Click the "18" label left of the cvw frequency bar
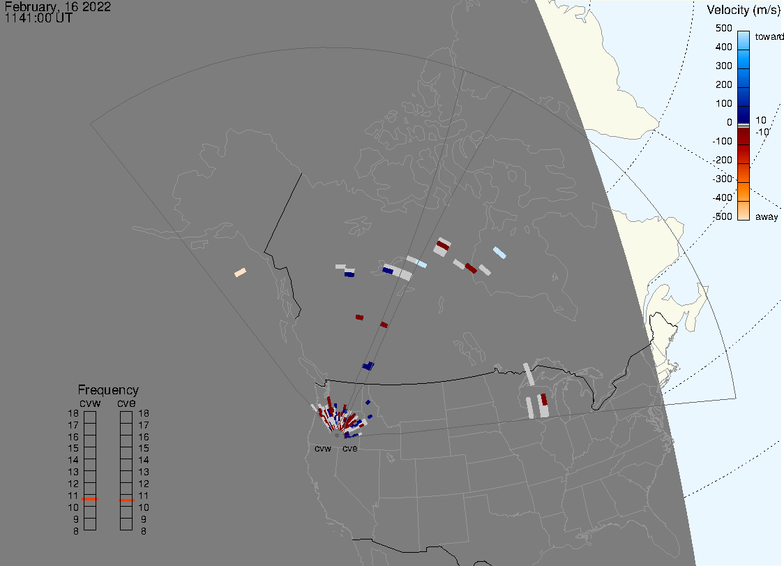784x566 pixels. point(73,414)
